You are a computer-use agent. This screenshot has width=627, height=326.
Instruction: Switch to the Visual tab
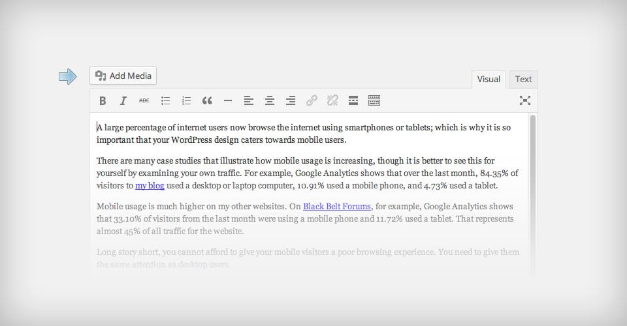point(489,79)
